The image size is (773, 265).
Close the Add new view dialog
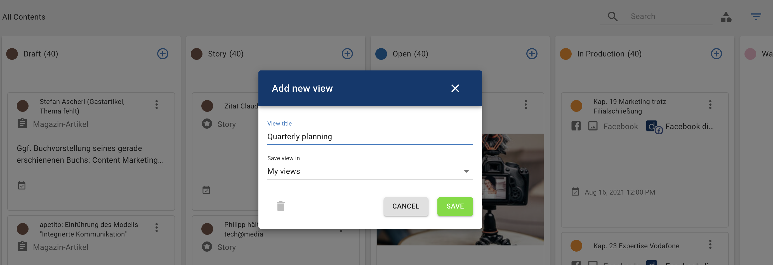pyautogui.click(x=455, y=88)
